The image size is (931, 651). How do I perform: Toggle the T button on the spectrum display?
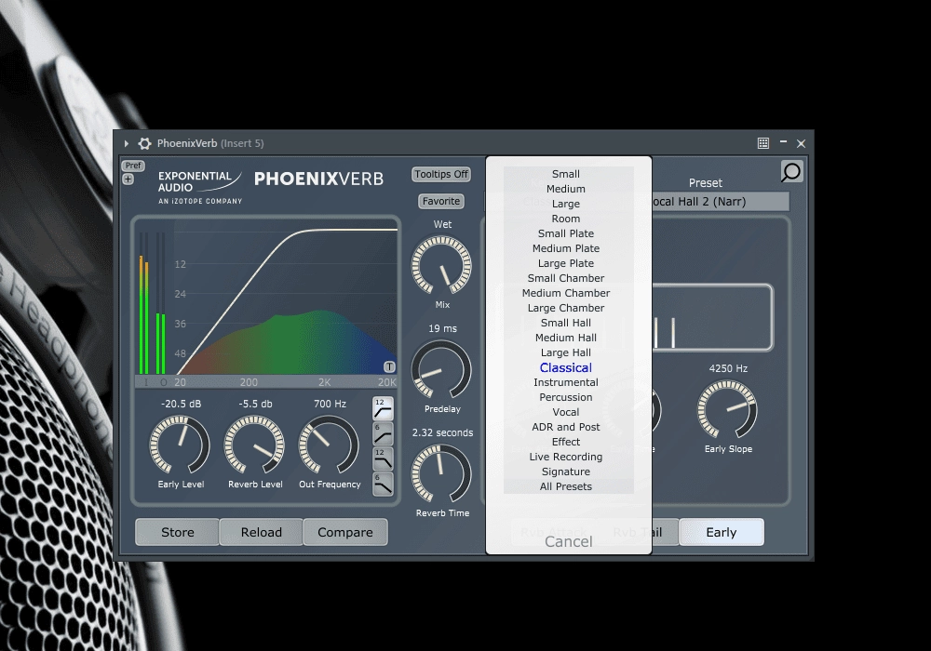(x=389, y=367)
